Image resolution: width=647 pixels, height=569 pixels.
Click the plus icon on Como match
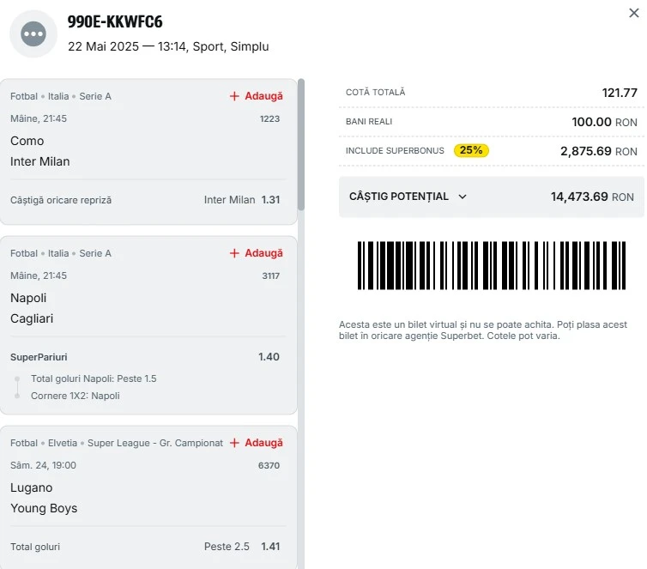click(234, 96)
